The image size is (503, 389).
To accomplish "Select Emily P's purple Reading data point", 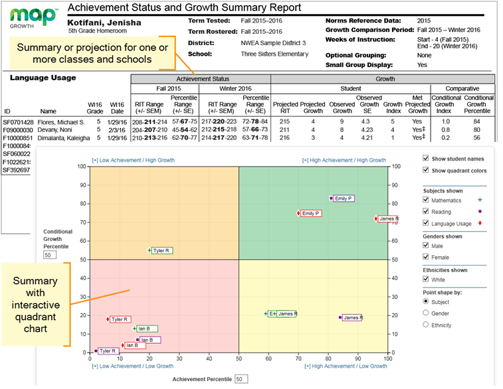I will coord(332,198).
